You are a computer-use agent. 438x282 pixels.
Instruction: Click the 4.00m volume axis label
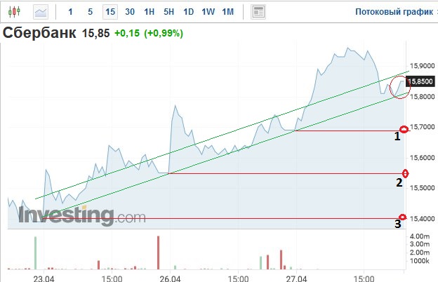(419, 236)
